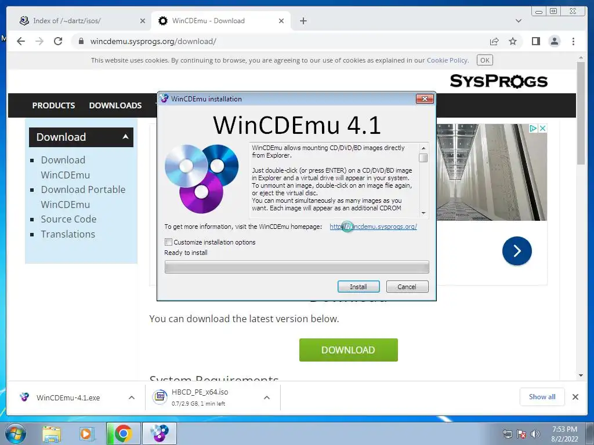Enable Customize installation options checkbox
594x445 pixels.
pos(169,242)
